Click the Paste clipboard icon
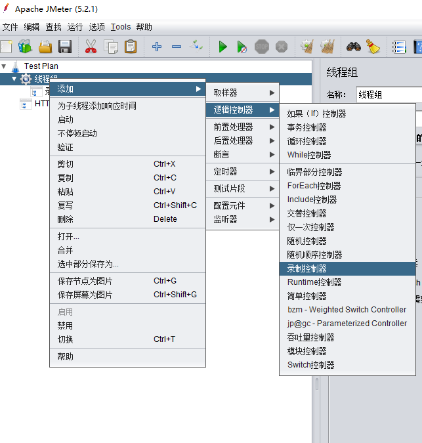This screenshot has height=443, width=422. click(131, 47)
